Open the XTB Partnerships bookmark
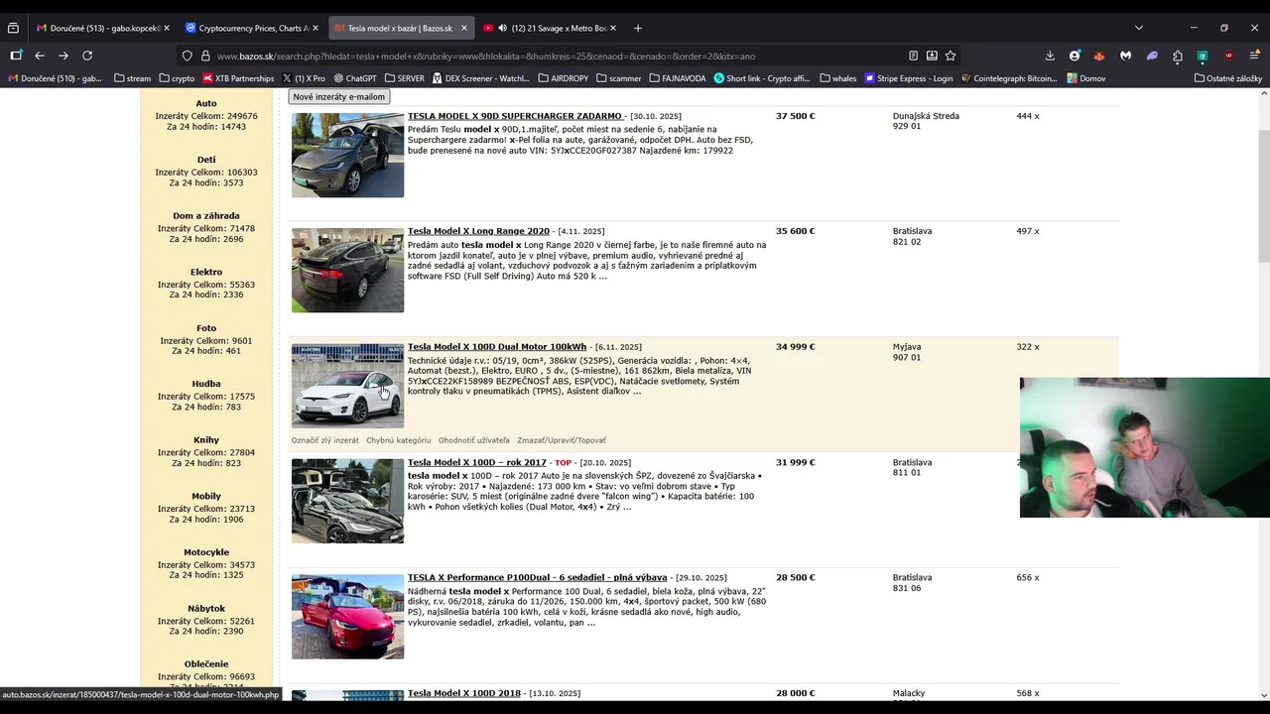Image resolution: width=1270 pixels, height=714 pixels. (x=238, y=78)
